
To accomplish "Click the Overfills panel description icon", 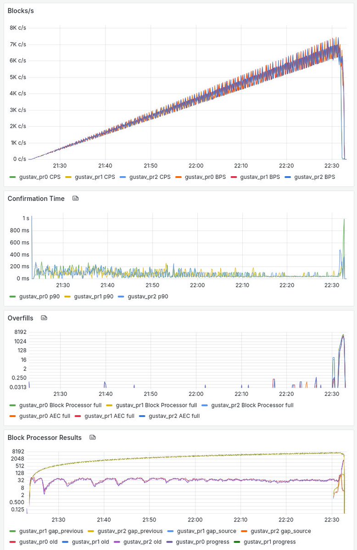I will (44, 318).
